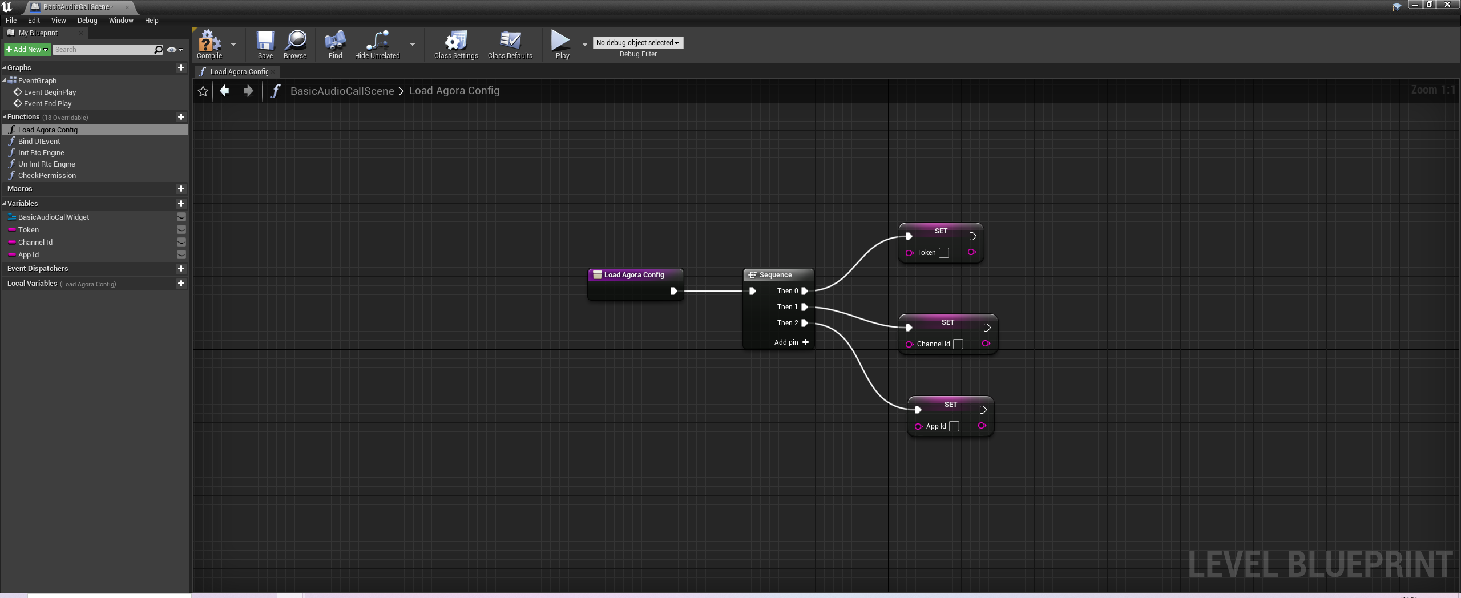This screenshot has width=1461, height=598.
Task: Open Add New dropdown
Action: tap(27, 50)
